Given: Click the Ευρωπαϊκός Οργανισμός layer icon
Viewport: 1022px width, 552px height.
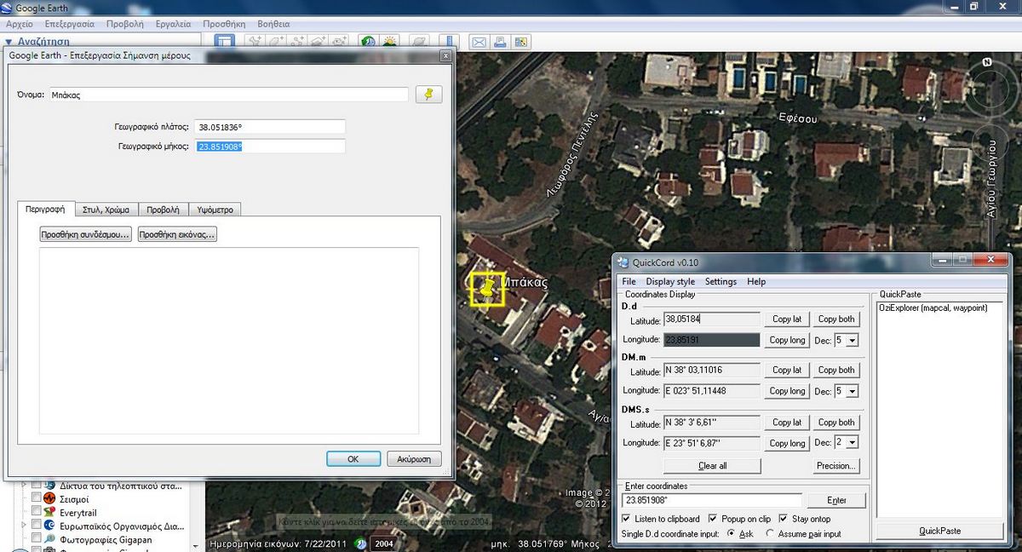Looking at the screenshot, I should (50, 526).
